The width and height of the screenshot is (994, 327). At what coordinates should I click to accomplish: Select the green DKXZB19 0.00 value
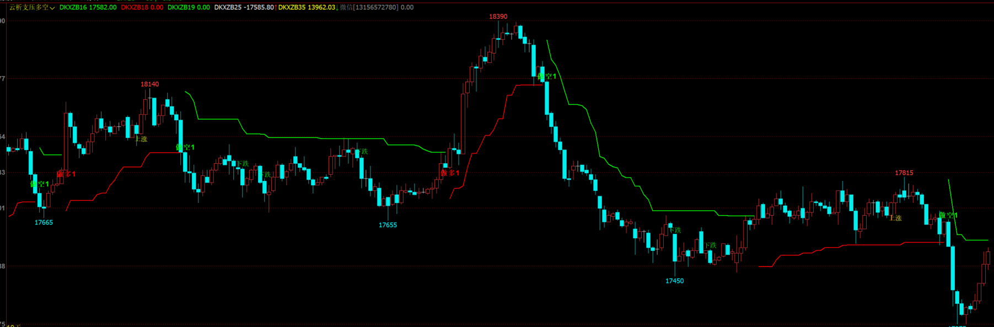tap(189, 7)
